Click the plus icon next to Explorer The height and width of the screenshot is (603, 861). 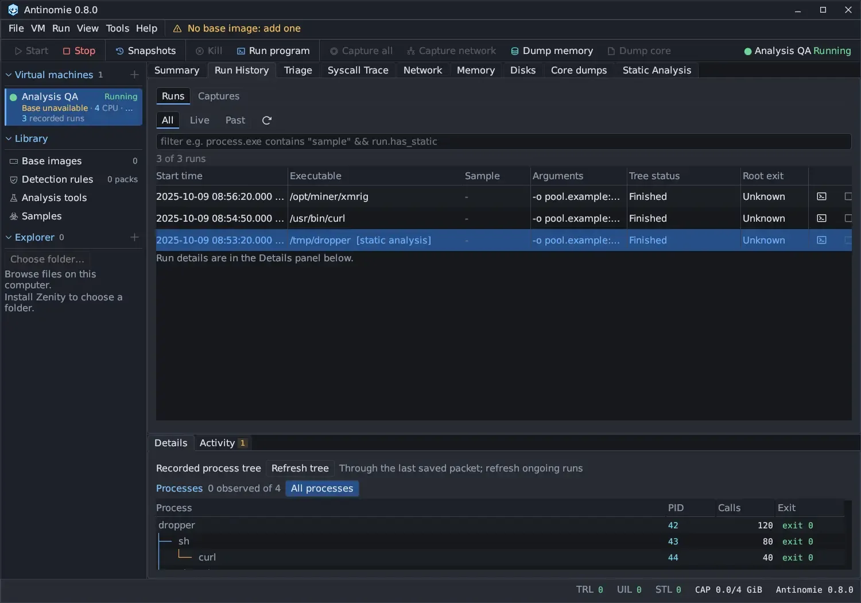(134, 237)
